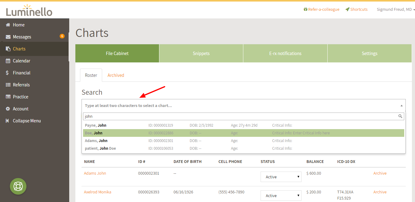This screenshot has width=415, height=202.
Task: Archive the Axelrod Monika chart
Action: click(380, 192)
